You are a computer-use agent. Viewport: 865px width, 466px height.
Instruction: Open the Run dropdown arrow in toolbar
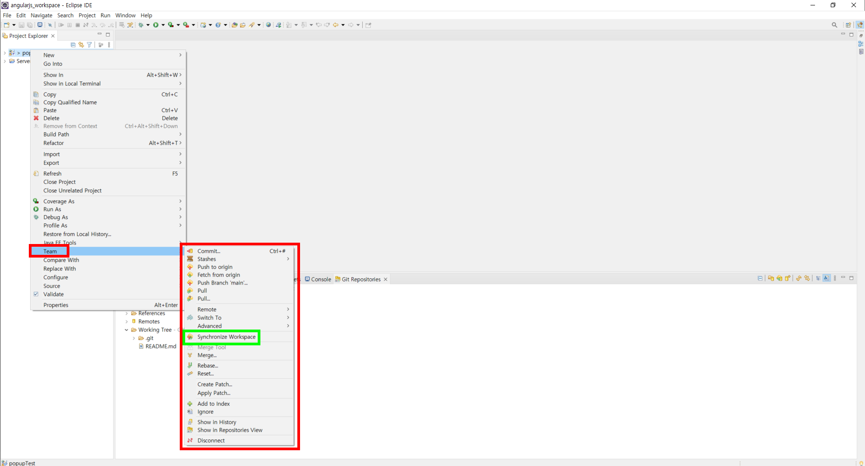point(163,25)
